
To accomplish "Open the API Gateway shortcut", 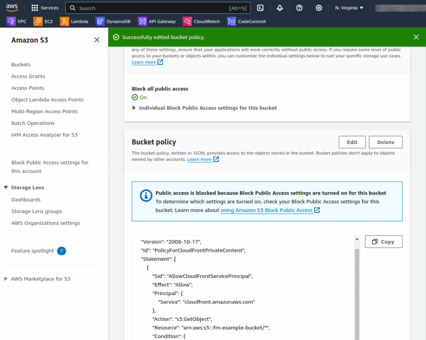I will (157, 22).
